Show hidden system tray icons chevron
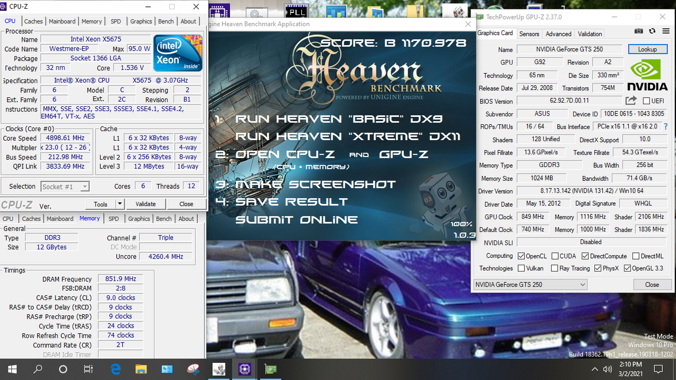The image size is (676, 380). [594, 369]
